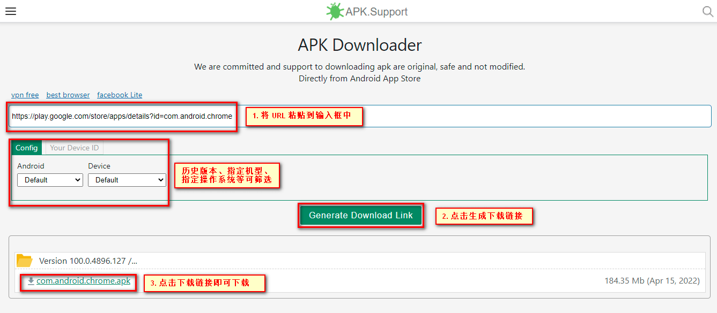Select the Version 100.0.4896.127 row text

point(88,261)
